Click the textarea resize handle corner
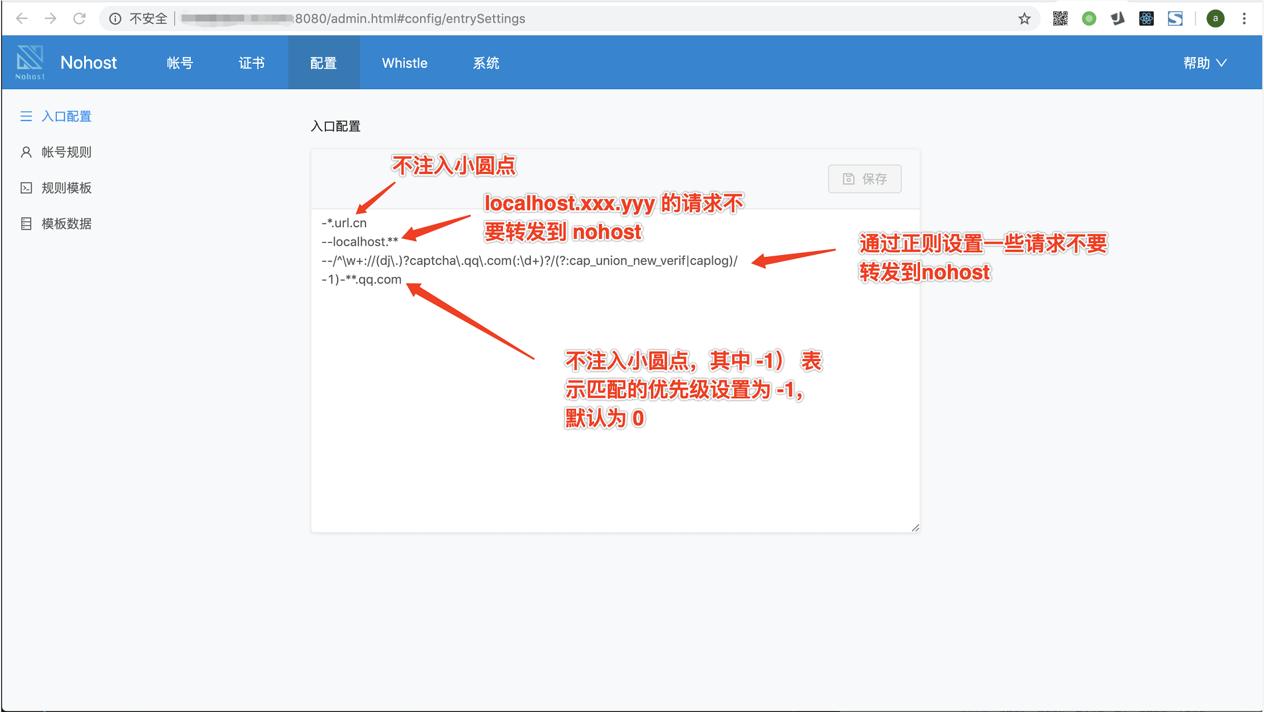Viewport: 1264px width, 712px height. [x=915, y=528]
